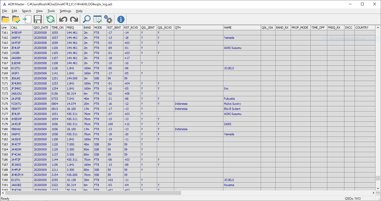Open settings with the gears icon
Image resolution: width=381 pixels, height=201 pixels.
click(108, 19)
